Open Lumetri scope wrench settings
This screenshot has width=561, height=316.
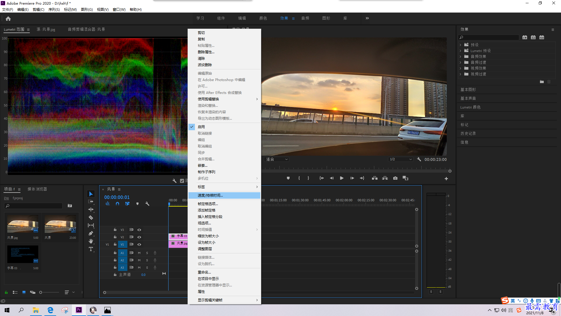tap(174, 181)
